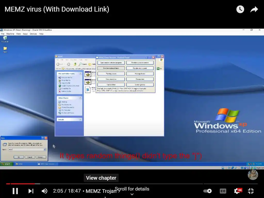Image resolution: width=264 pixels, height=198 pixels.
Task: Switch to MEMZ Clean Version taskbar button
Action: tap(47, 164)
